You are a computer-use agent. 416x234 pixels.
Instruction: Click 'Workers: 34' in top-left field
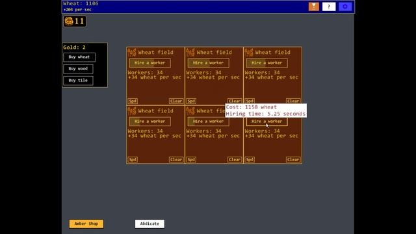point(145,72)
